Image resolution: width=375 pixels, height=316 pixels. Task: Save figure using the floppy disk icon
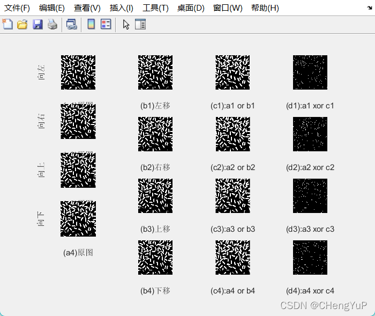click(37, 24)
